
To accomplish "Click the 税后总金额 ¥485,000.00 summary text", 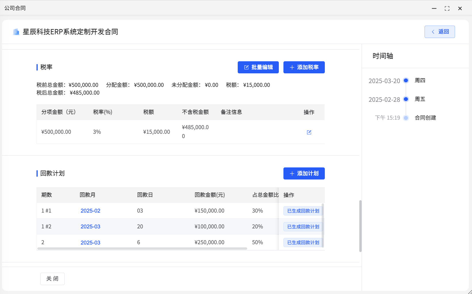I will point(68,93).
